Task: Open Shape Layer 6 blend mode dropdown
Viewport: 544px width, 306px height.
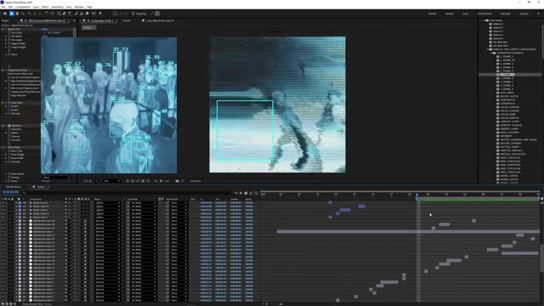Action: (108, 202)
